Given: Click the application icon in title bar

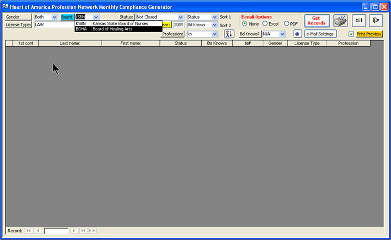Looking at the screenshot, I should 5,7.
